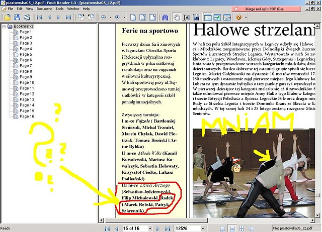Open bookmark Page 14
Screen dimensions: 322x232
tap(27, 105)
